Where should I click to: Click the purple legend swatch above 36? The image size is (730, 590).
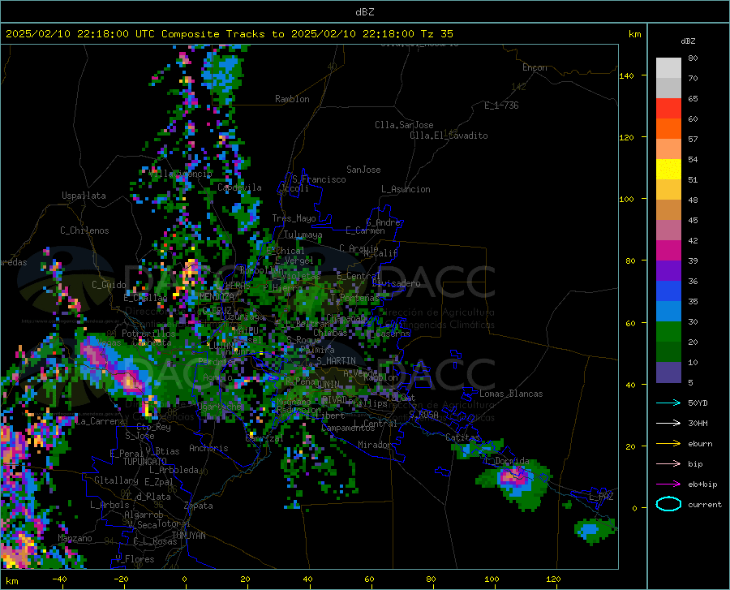click(x=668, y=271)
